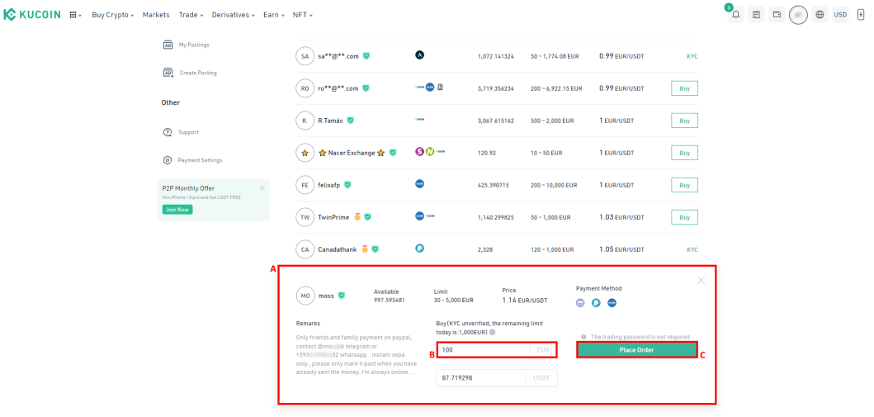Click the EUR amount input field
The image size is (874, 417).
coord(497,350)
